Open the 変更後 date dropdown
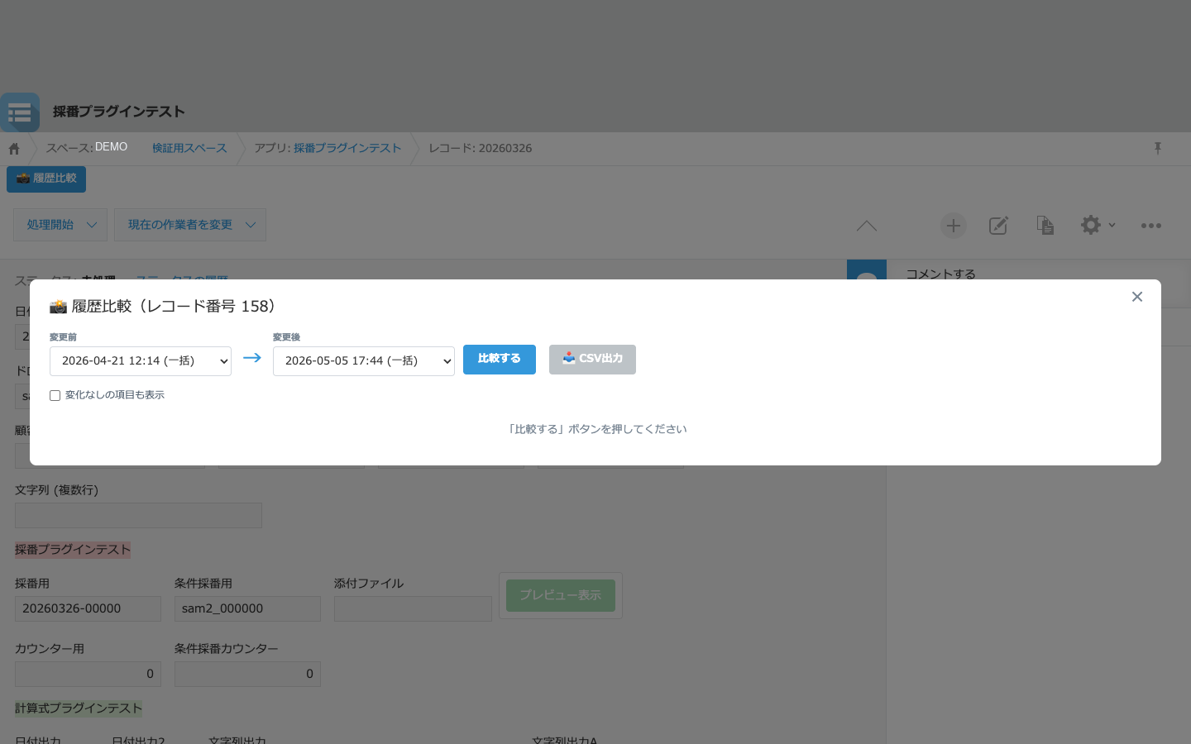1191x744 pixels. [364, 361]
